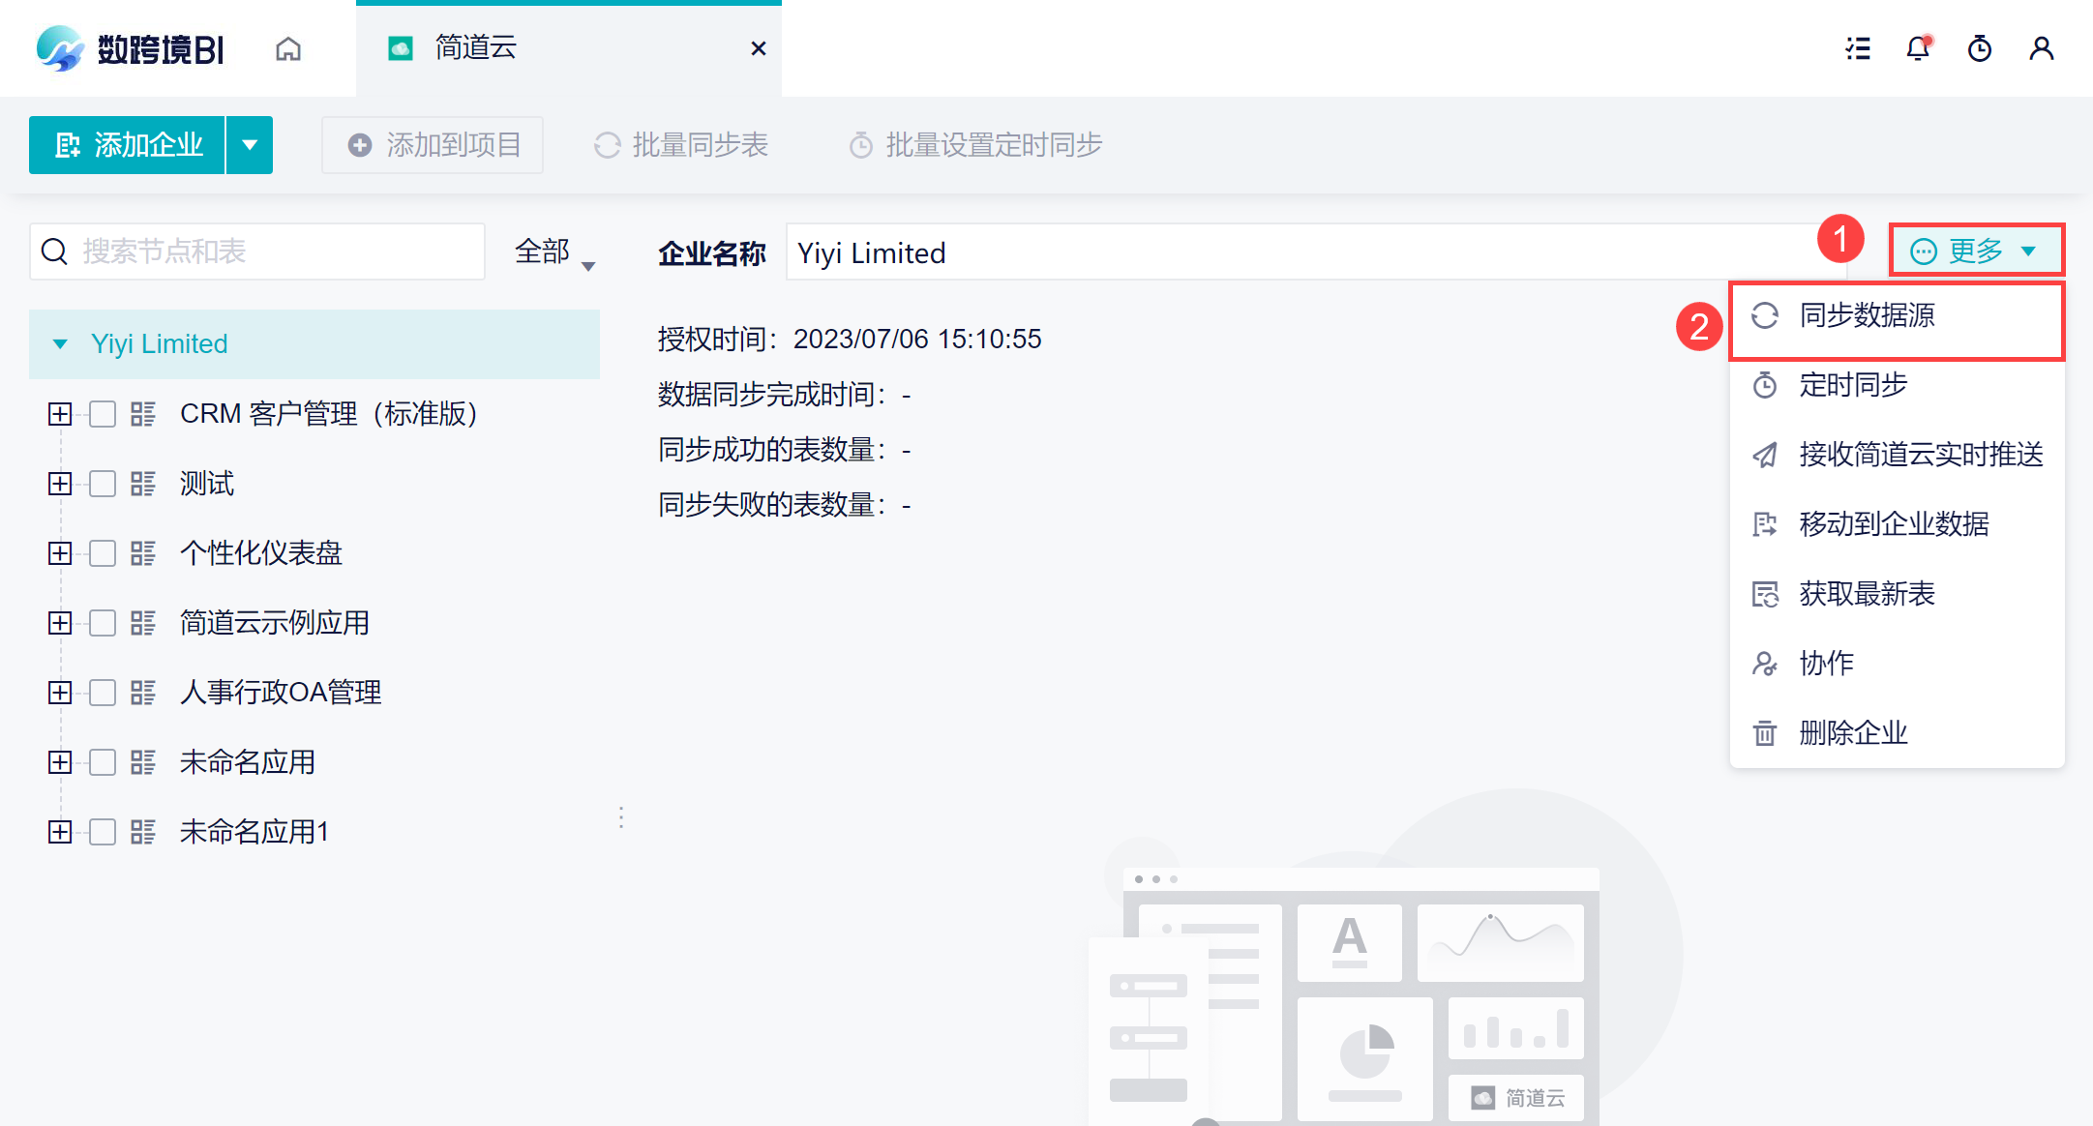Select 删除企业 menu entry
This screenshot has height=1126, width=2093.
tap(1853, 733)
